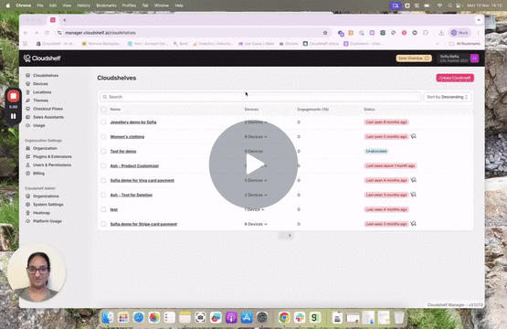Open the Test for demo link
This screenshot has height=329, width=507.
123,152
